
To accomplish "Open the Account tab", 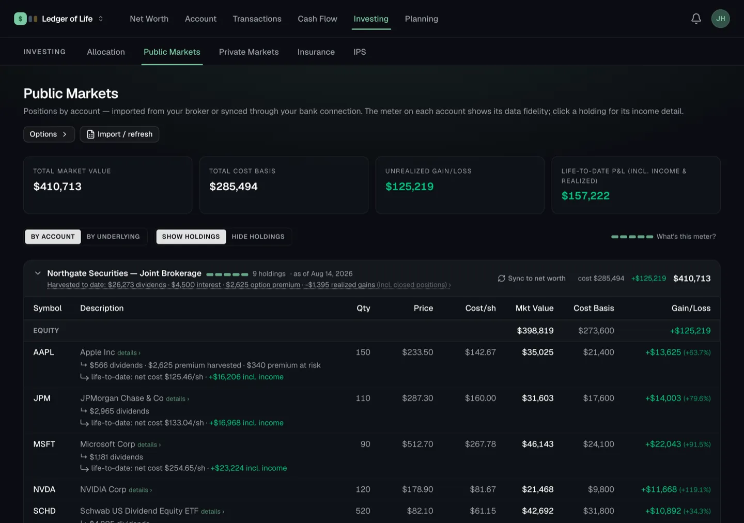I will tap(200, 19).
